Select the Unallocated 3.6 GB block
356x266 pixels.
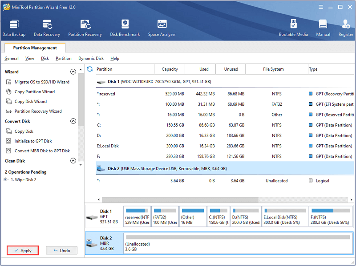pyautogui.click(x=238, y=243)
